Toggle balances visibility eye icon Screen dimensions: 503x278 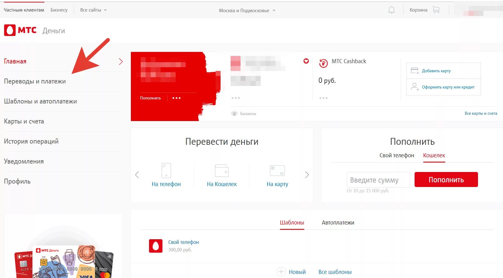pyautogui.click(x=234, y=114)
